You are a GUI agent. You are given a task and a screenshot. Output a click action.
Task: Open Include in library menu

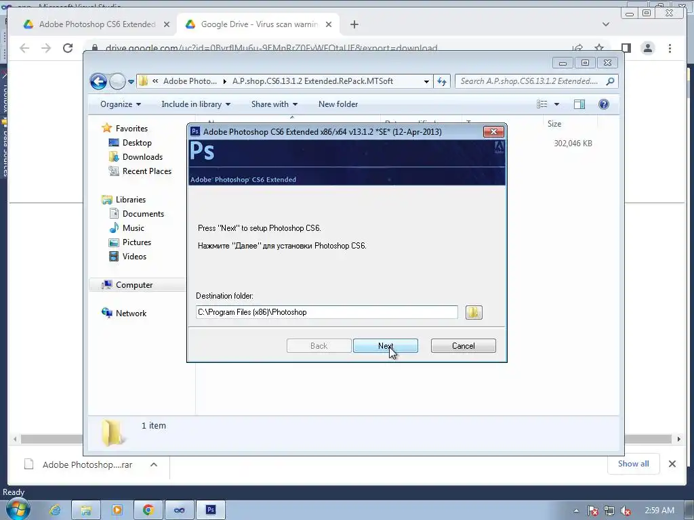(196, 104)
